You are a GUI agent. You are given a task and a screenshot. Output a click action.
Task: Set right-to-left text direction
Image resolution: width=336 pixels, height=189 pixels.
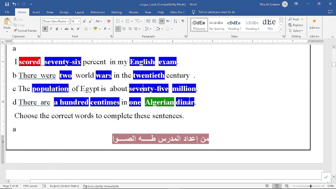click(x=168, y=21)
